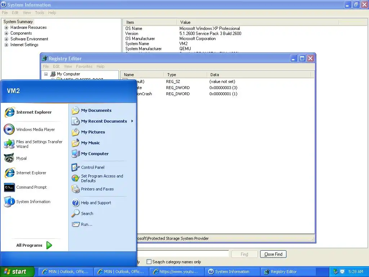Click the Type column header in Registry Editor
The width and height of the screenshot is (369, 277).
click(185, 75)
